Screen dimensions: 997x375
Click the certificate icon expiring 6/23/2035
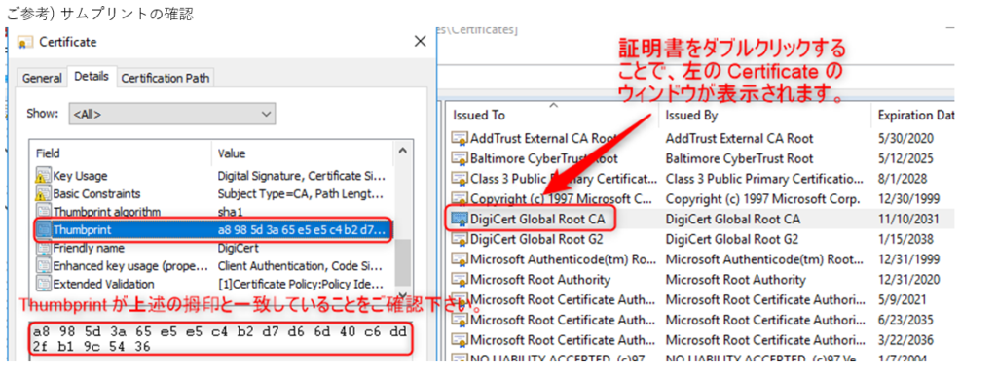pyautogui.click(x=460, y=320)
